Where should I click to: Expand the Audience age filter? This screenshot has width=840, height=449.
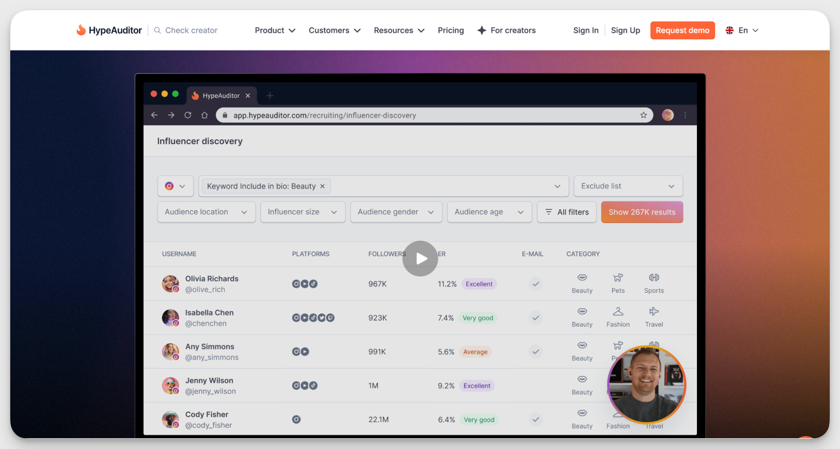pos(489,212)
